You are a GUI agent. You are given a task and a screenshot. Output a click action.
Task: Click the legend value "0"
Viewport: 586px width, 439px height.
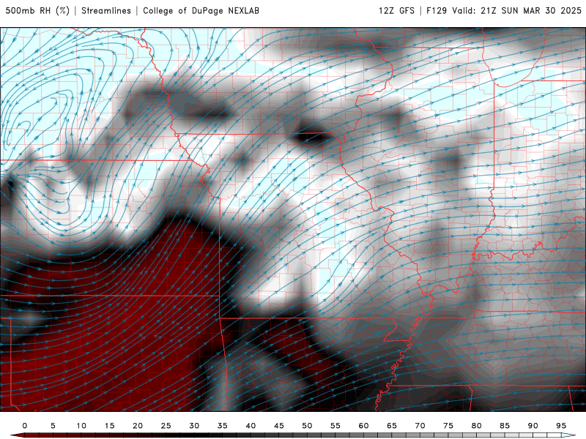pos(25,426)
